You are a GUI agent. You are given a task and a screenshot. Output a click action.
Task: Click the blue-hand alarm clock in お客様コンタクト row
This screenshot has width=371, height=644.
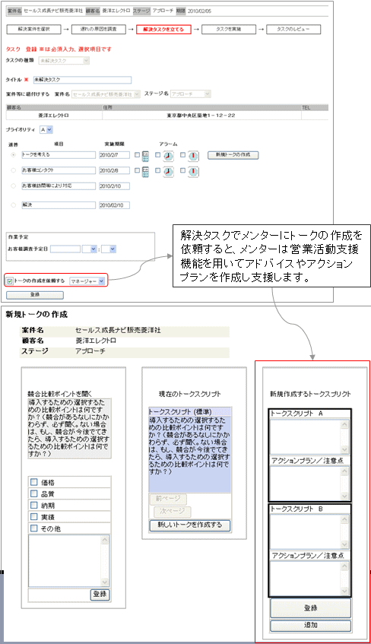(168, 172)
